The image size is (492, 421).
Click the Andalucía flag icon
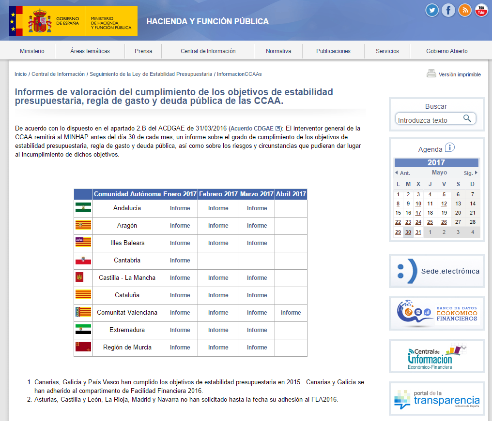(x=83, y=207)
